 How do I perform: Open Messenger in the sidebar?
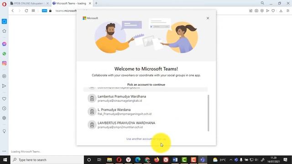click(4, 44)
